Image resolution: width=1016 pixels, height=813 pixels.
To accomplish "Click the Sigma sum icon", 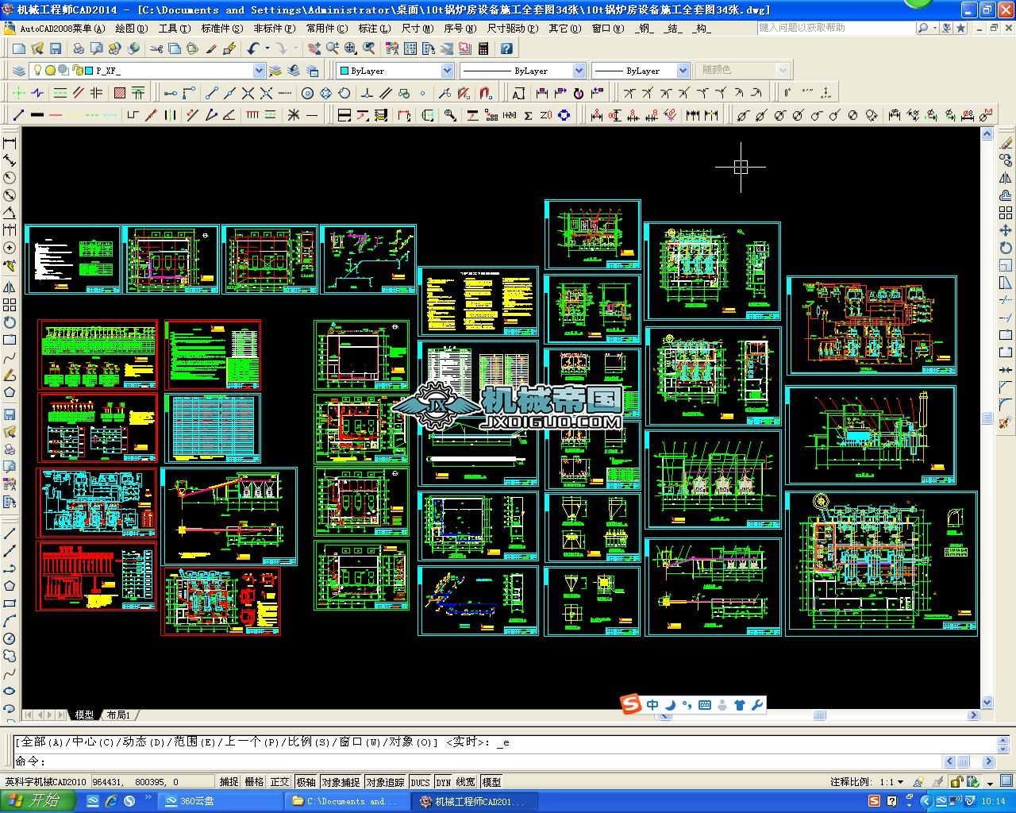I will pos(528,115).
